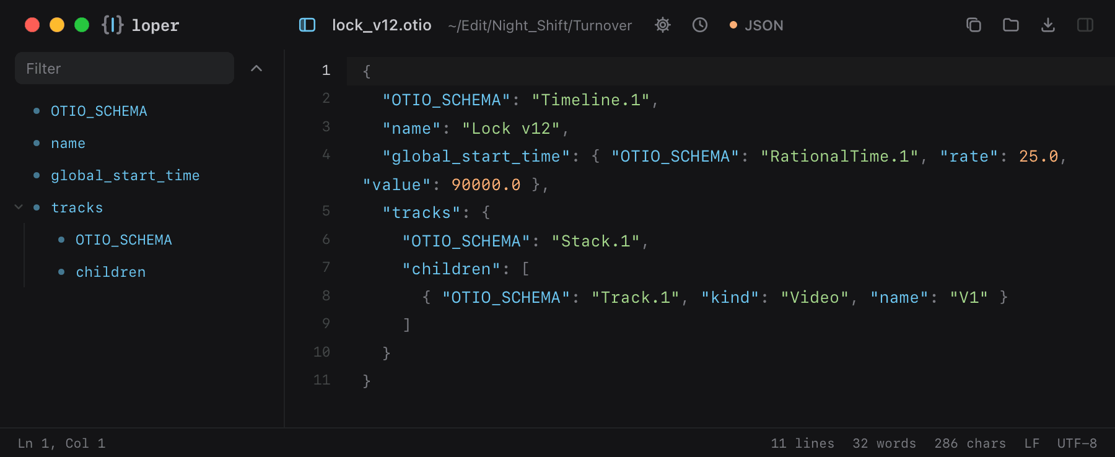Click the "Timeline.1" string value
The height and width of the screenshot is (457, 1115).
tap(591, 100)
